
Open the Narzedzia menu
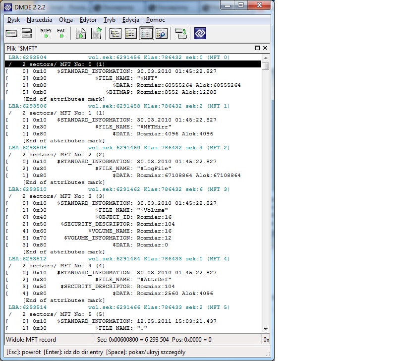tap(39, 20)
